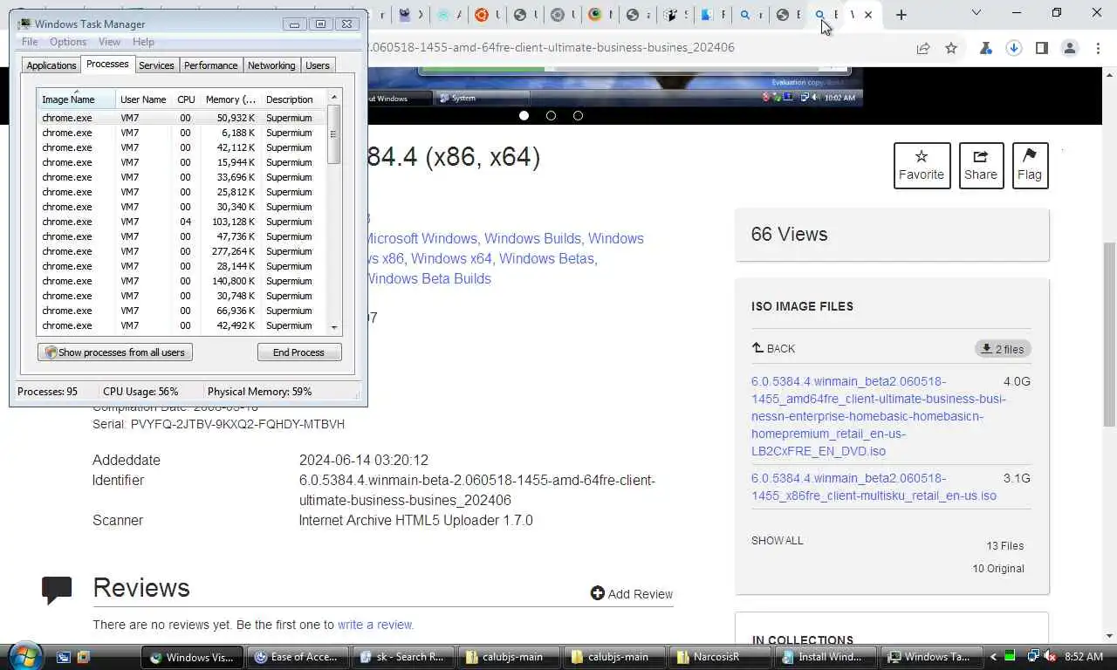Click the Show Desktop quick launch icon
This screenshot has width=1117, height=670.
coord(63,657)
